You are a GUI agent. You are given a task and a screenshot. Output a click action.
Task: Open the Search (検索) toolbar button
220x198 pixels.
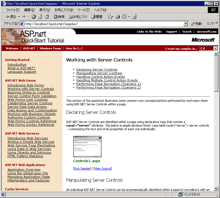point(59,17)
